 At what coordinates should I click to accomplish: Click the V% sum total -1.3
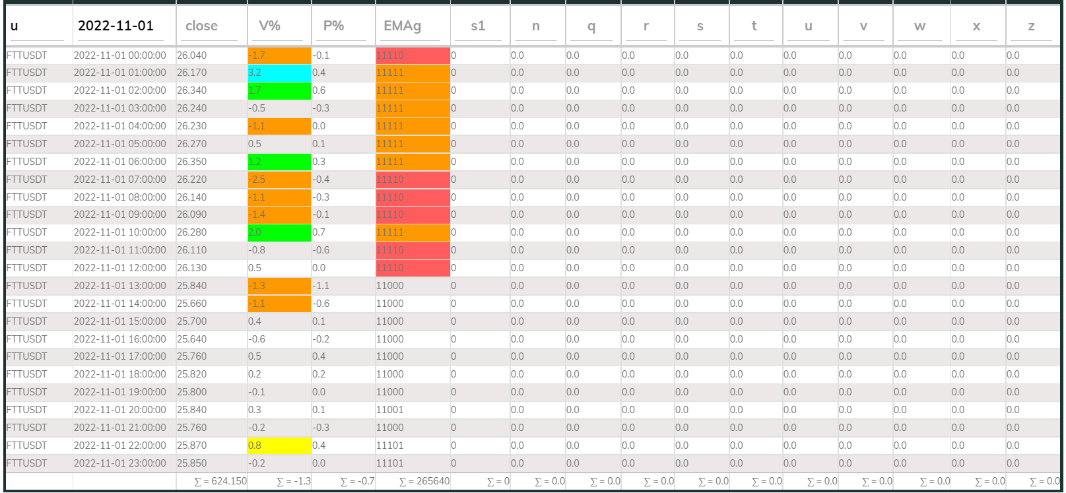click(293, 481)
